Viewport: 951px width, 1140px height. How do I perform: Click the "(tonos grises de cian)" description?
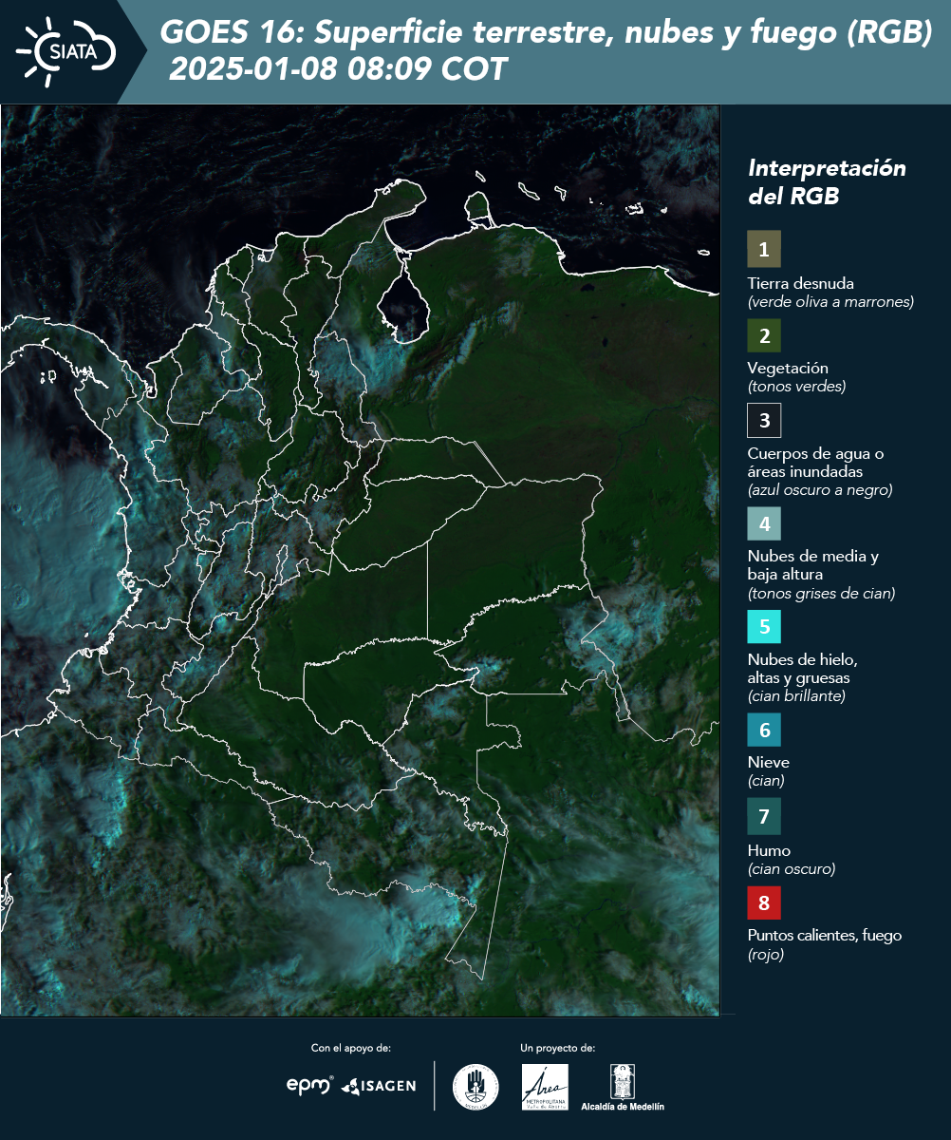pyautogui.click(x=821, y=594)
